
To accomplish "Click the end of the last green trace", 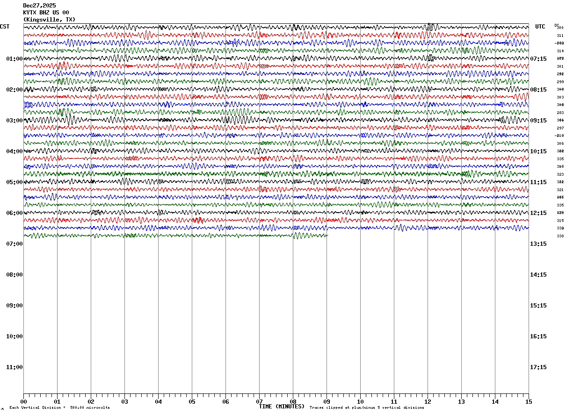I will pos(327,235).
